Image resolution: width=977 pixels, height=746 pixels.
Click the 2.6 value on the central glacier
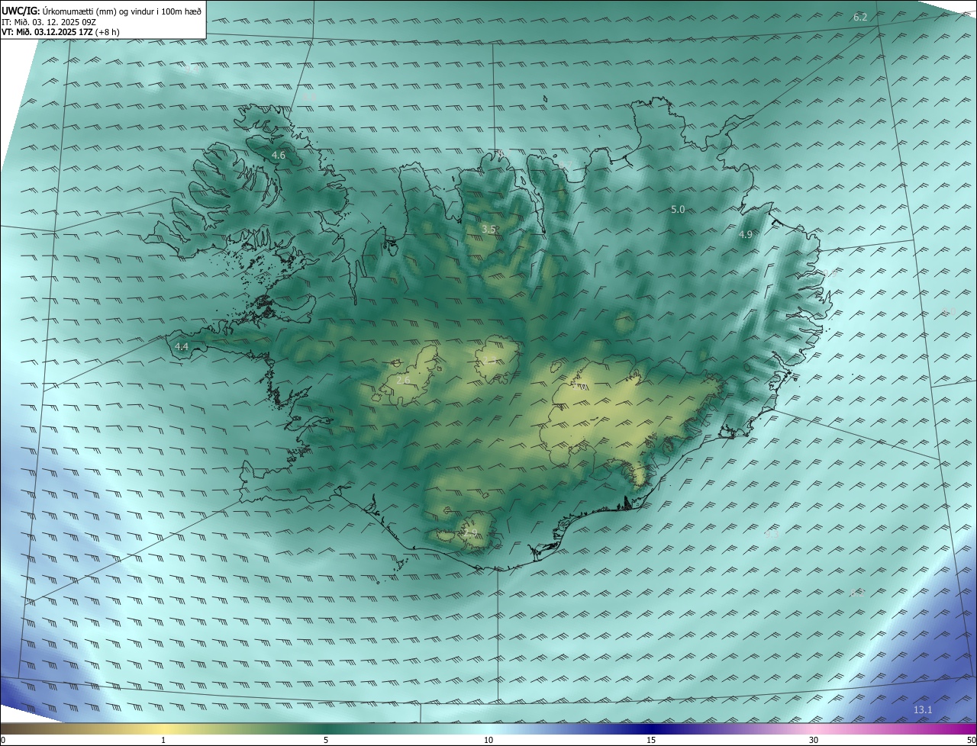pyautogui.click(x=403, y=379)
